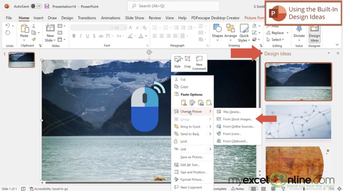Open Design Ideas pane options dropdown
343x191 pixels.
(329, 53)
